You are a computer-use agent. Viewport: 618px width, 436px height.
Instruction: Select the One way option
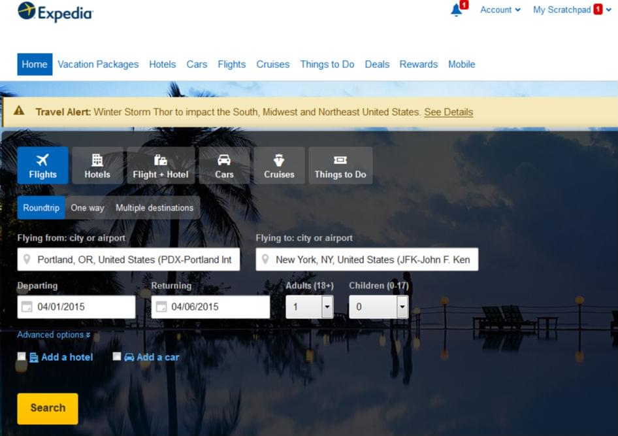pos(88,207)
